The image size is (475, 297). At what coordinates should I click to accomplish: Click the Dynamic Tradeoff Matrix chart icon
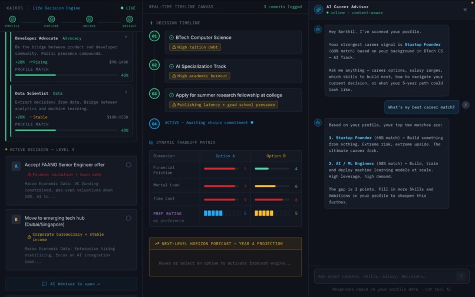[151, 142]
